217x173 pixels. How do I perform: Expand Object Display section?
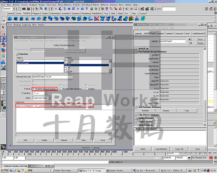tap(136, 121)
